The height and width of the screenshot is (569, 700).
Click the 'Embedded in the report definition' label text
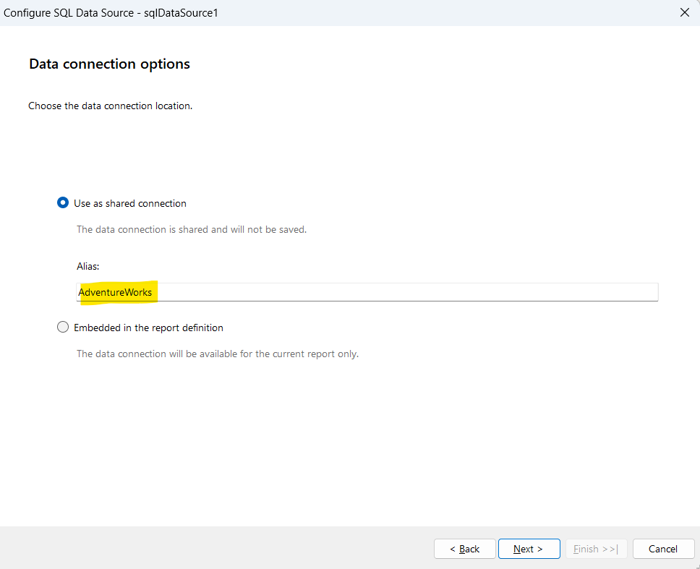(x=148, y=328)
